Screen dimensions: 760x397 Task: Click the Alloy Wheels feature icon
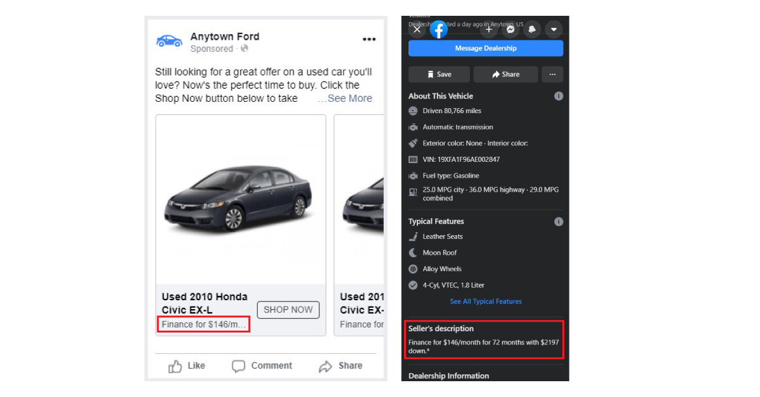[412, 269]
